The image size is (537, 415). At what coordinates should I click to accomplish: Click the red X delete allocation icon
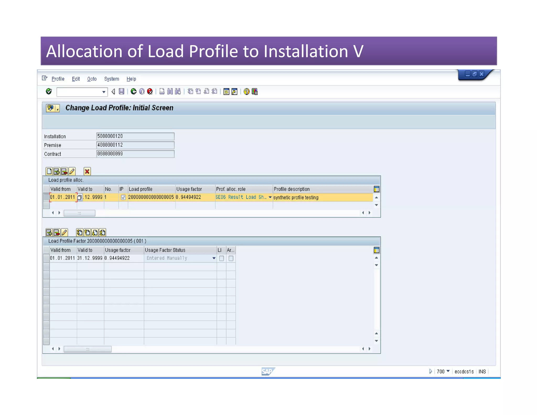coord(87,171)
